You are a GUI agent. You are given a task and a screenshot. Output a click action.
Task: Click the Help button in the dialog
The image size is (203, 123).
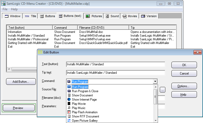click(184, 95)
